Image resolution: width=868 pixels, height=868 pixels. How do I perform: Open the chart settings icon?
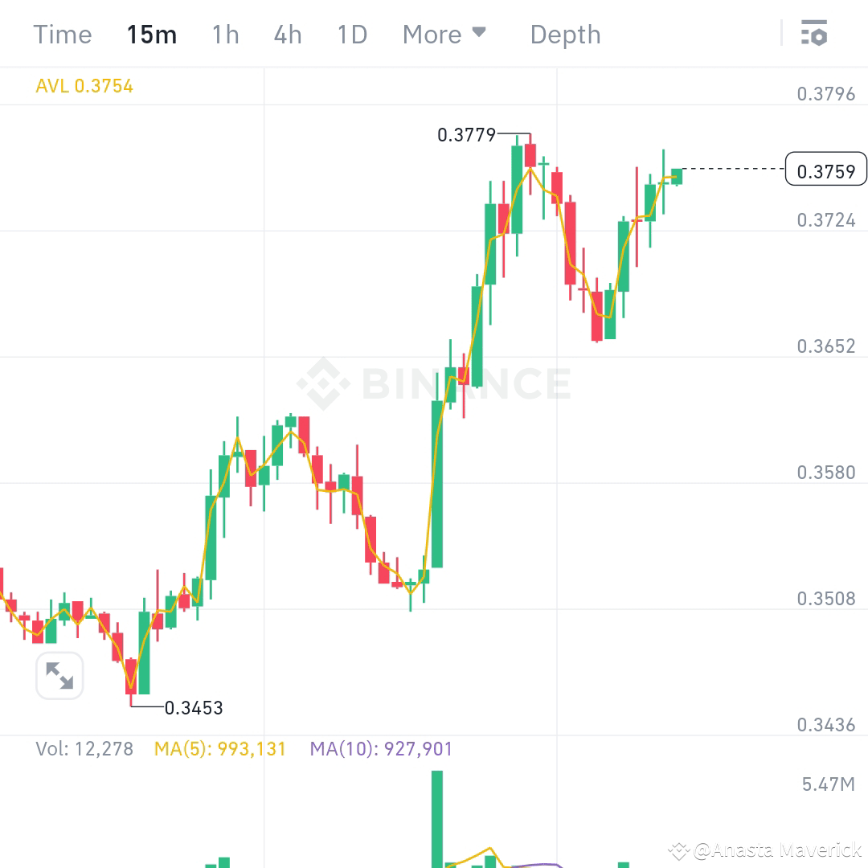(x=814, y=34)
